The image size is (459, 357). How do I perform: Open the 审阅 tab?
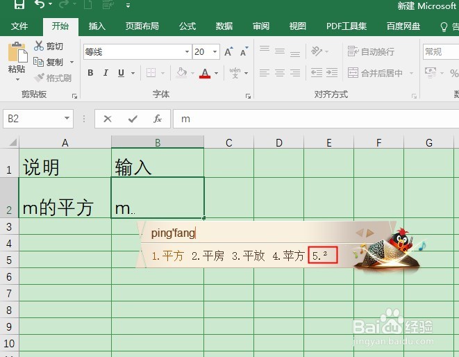(x=261, y=26)
